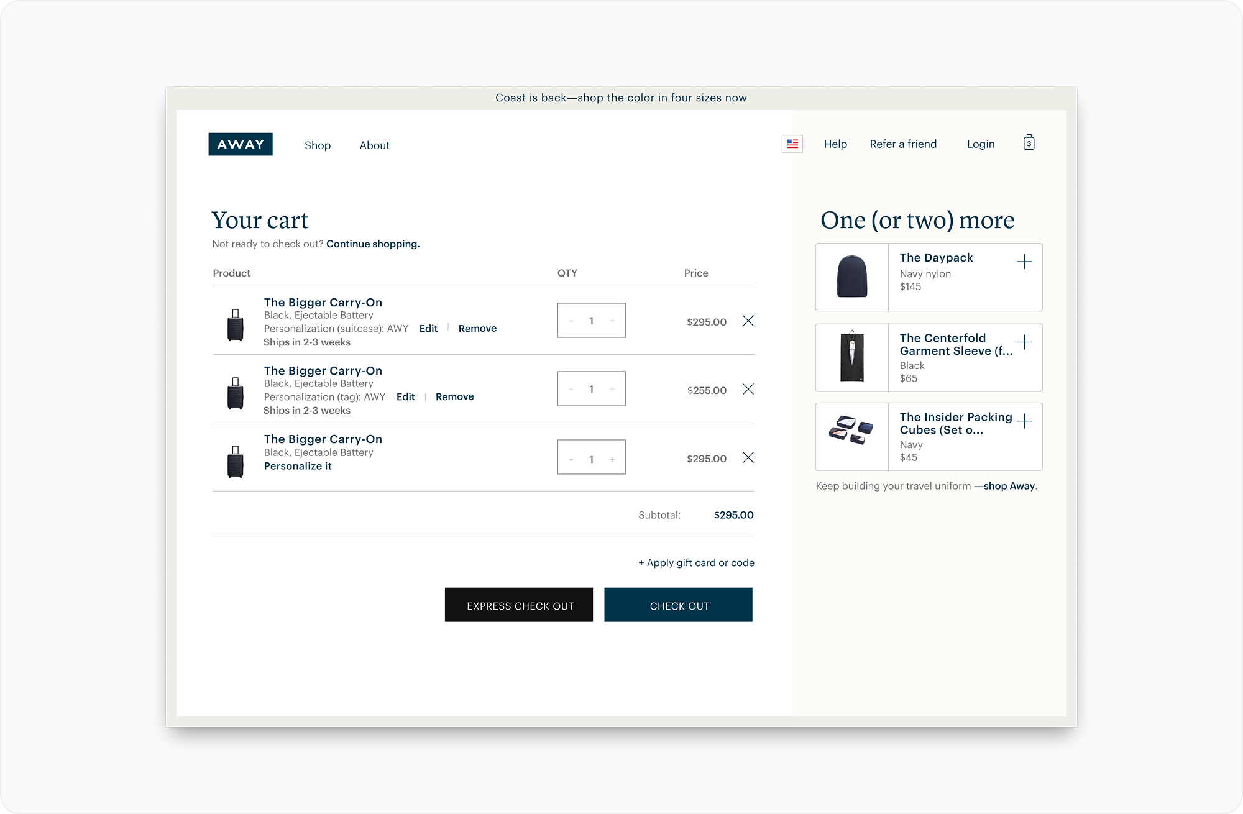The height and width of the screenshot is (814, 1243).
Task: Click the Coast is back announcement banner
Action: [x=621, y=98]
